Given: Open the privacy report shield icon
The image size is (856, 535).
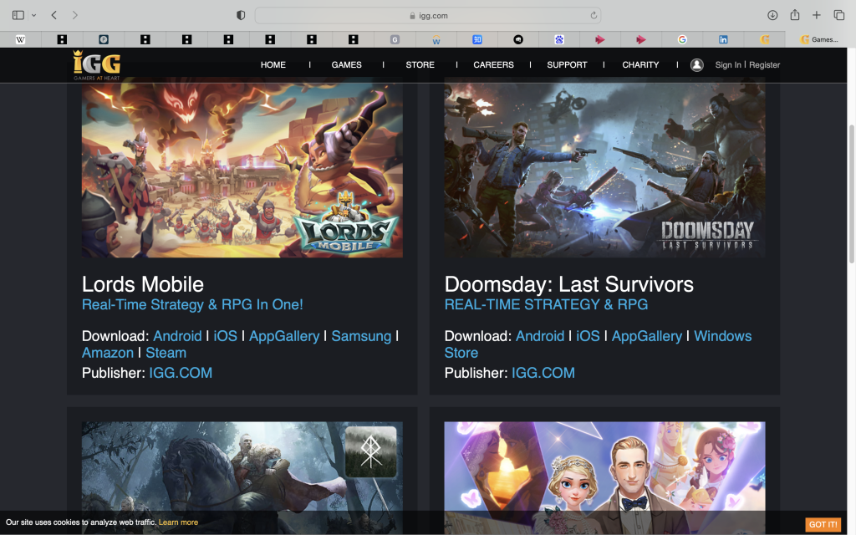Looking at the screenshot, I should tap(241, 15).
